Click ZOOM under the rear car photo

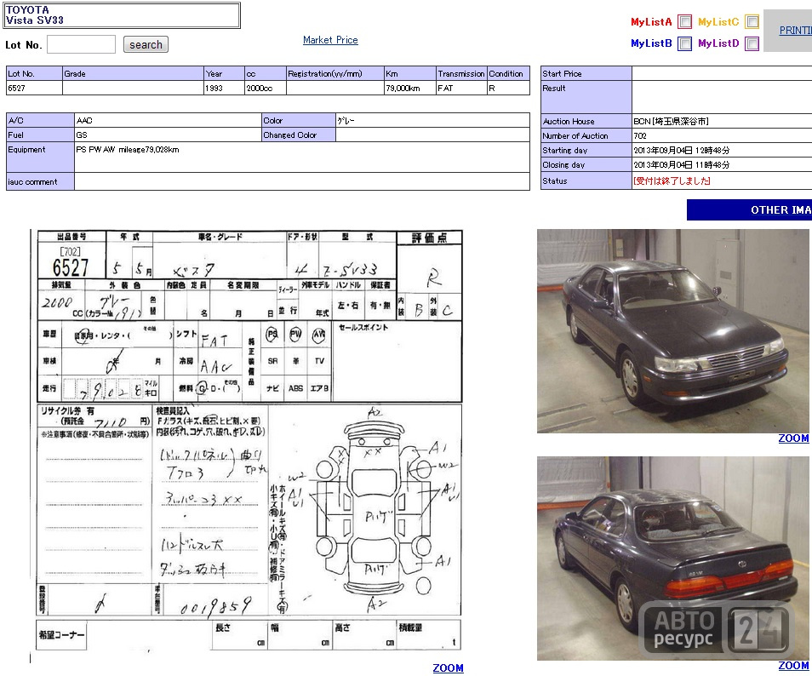pos(793,666)
